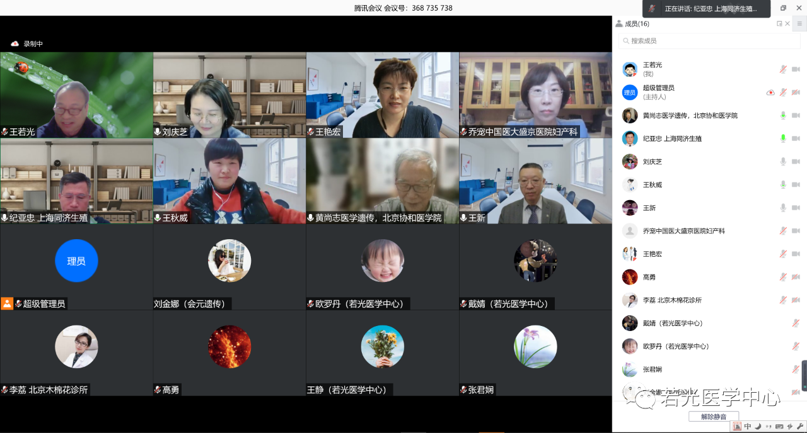Click the cloud recording icon beside 超级管理员
The image size is (807, 433).
770,93
